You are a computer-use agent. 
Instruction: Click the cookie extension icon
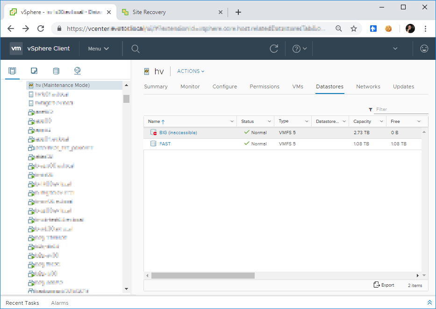(x=388, y=29)
